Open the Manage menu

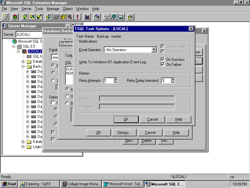(53, 9)
